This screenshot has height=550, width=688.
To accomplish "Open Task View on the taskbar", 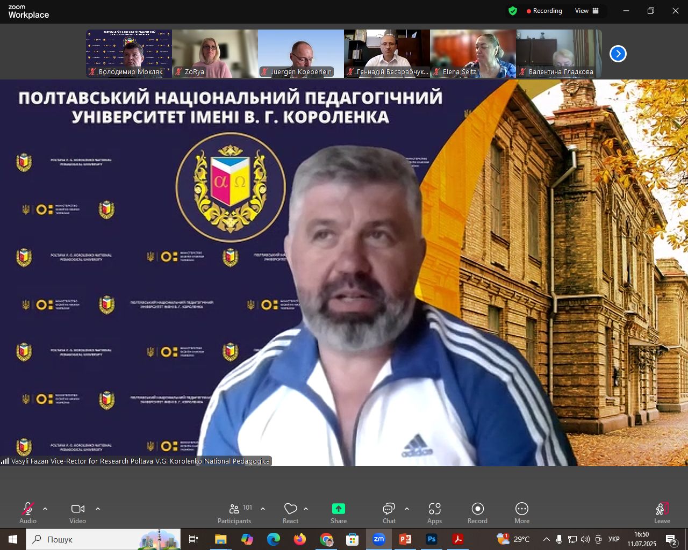I will (x=193, y=539).
